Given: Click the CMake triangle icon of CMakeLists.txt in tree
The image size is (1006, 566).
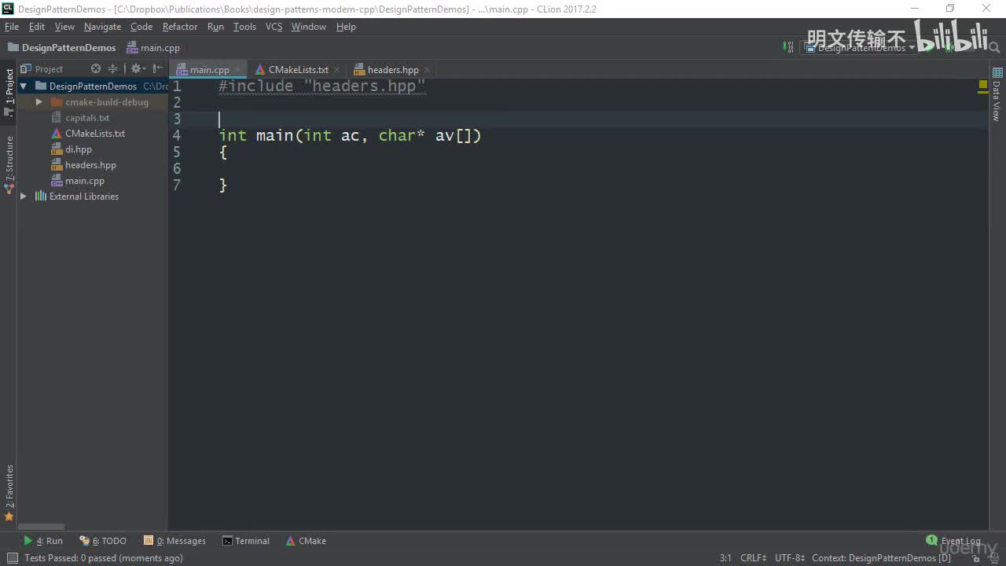Looking at the screenshot, I should pyautogui.click(x=57, y=134).
